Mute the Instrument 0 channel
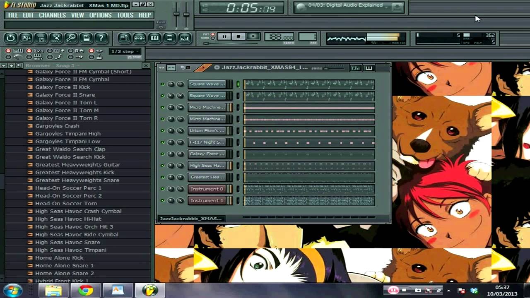The height and width of the screenshot is (298, 530). click(x=162, y=189)
